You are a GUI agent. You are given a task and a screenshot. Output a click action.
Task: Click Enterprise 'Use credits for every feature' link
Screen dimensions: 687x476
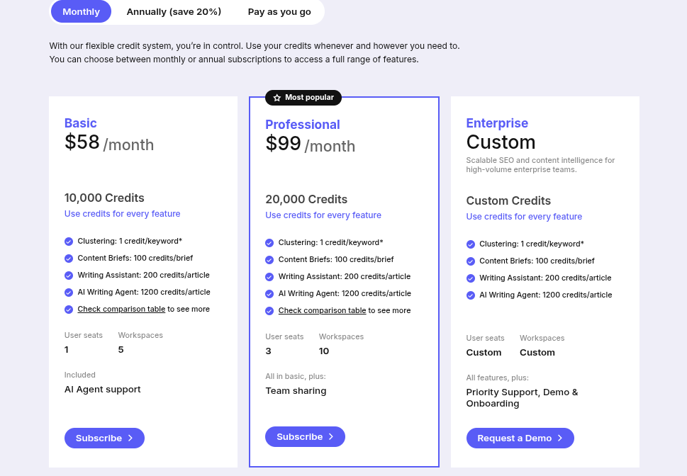524,216
